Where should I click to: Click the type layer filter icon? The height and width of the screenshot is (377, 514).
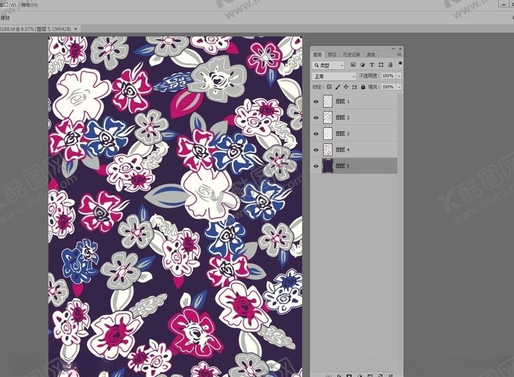coord(372,65)
